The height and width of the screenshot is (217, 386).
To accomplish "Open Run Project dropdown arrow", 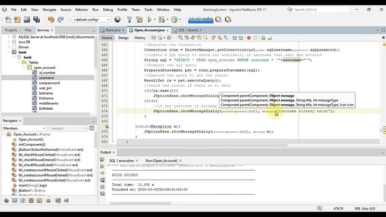I will point(155,19).
